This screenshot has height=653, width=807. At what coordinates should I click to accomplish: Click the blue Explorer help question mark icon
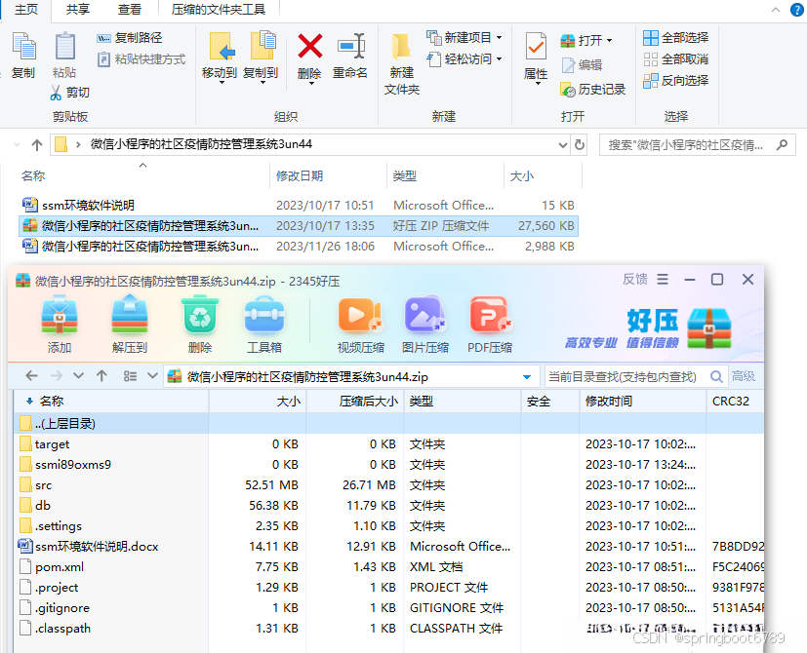[x=797, y=11]
